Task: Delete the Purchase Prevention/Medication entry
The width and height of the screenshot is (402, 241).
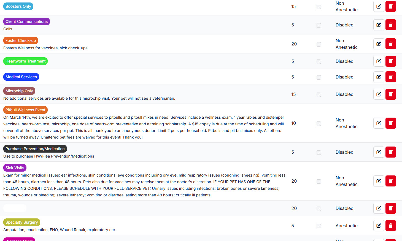Action: point(390,152)
